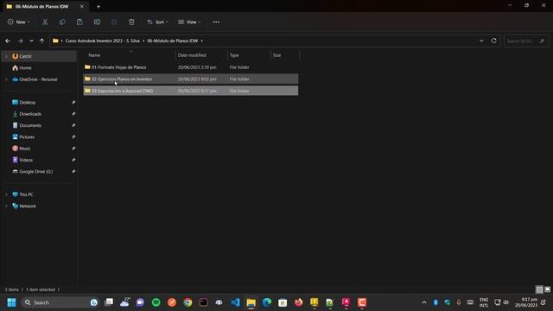Select the 01-Formato Hojas de Planos folder
This screenshot has width=553, height=311.
[191, 67]
